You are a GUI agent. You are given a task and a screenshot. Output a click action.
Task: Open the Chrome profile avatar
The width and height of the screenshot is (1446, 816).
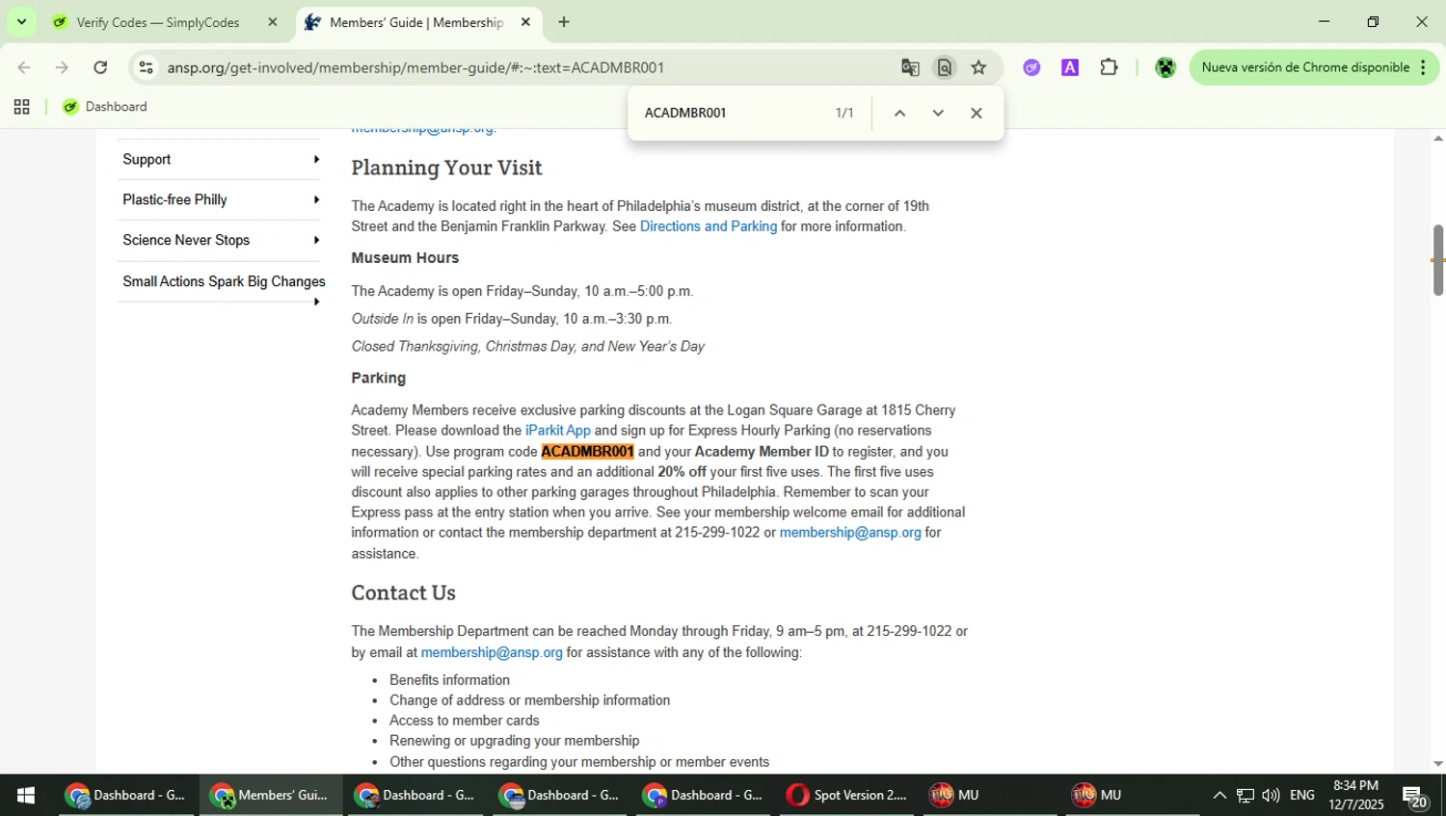(x=1165, y=67)
